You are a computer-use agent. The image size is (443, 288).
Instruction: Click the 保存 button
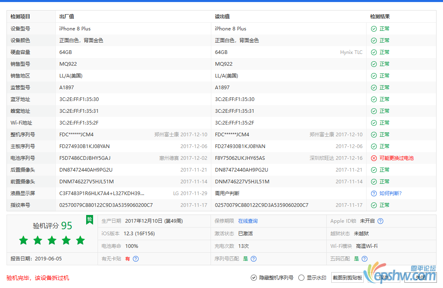[384, 278]
